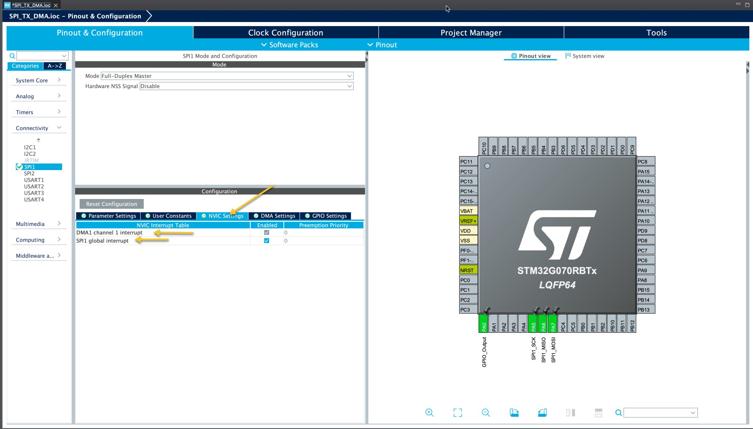Click the DMA1 channel 1 interrupt Enabled checkbox
This screenshot has width=753, height=429.
click(x=266, y=232)
